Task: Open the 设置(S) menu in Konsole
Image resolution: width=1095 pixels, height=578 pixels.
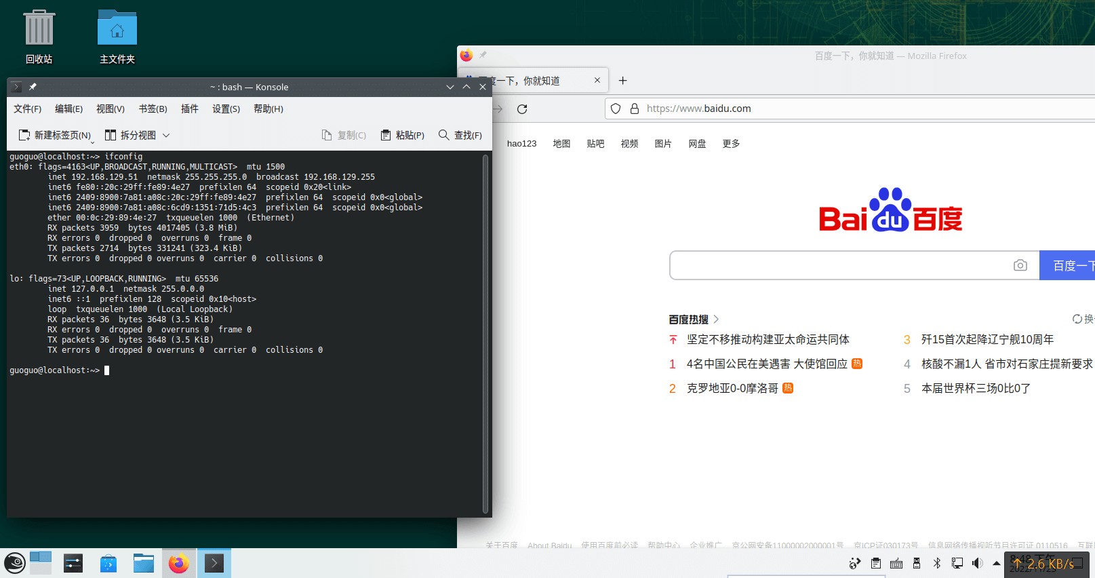Action: pyautogui.click(x=226, y=109)
